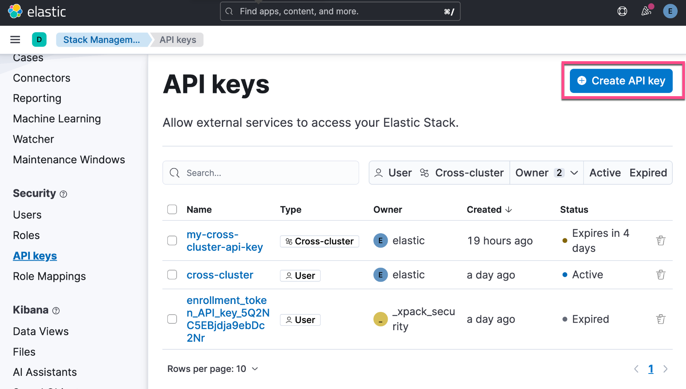Click the Elastic logo
The width and height of the screenshot is (686, 389).
click(x=37, y=12)
